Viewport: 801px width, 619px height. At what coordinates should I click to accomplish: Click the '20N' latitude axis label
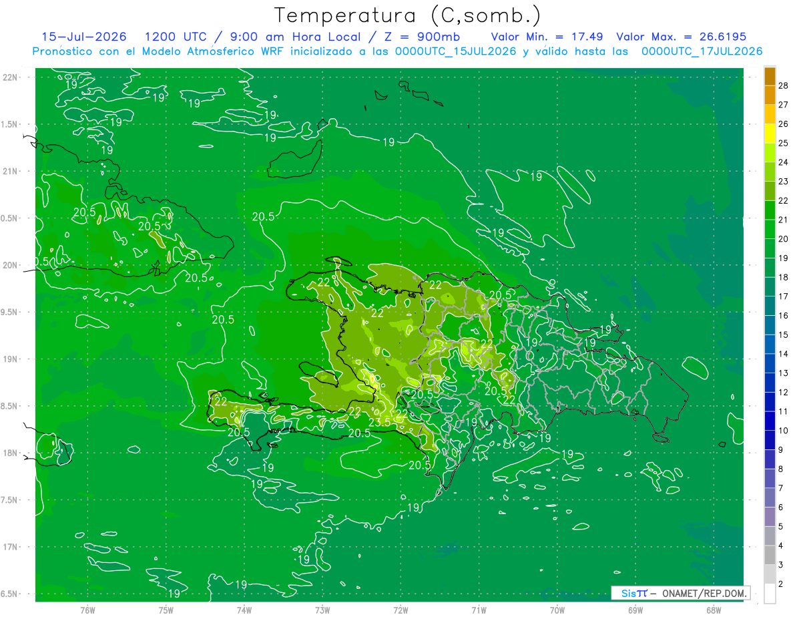point(9,265)
